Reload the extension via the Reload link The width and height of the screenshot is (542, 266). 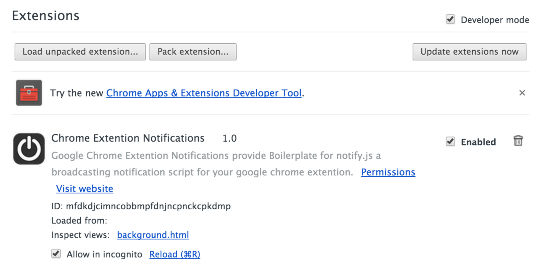(x=175, y=254)
